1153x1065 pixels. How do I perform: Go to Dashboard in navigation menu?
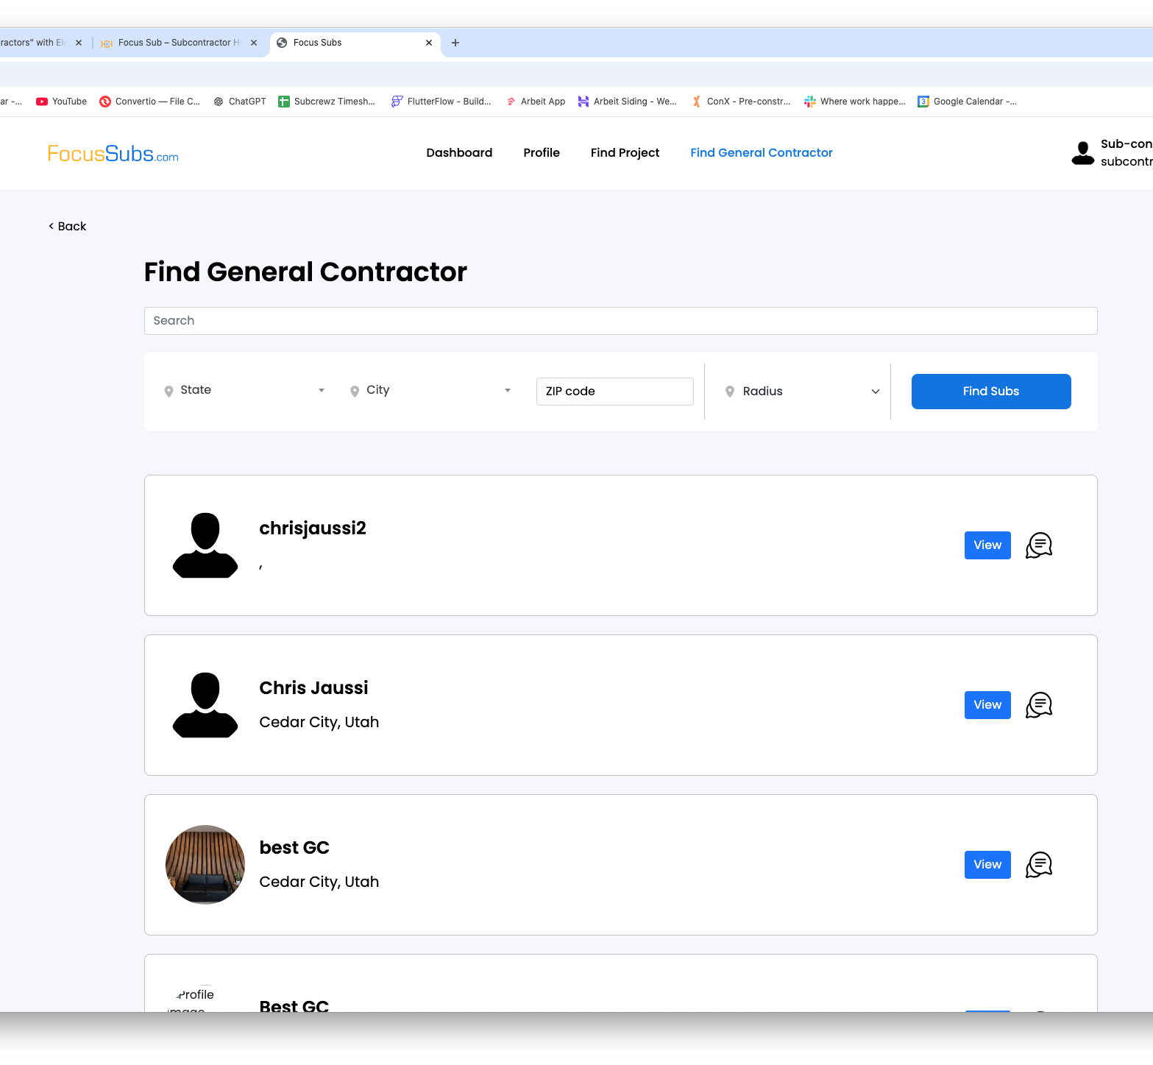point(459,153)
